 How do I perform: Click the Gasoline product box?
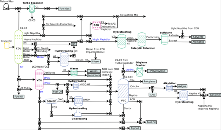[215, 95]
